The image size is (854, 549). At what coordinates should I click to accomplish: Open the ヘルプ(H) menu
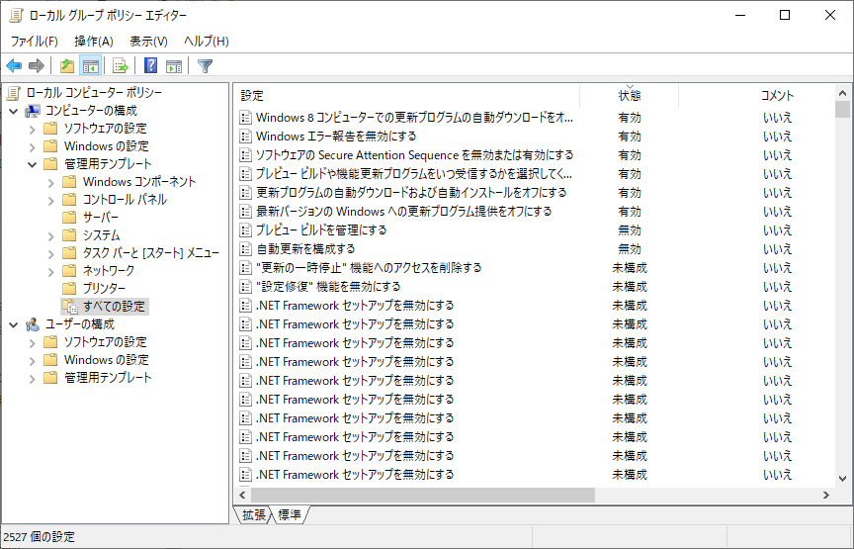tap(207, 42)
